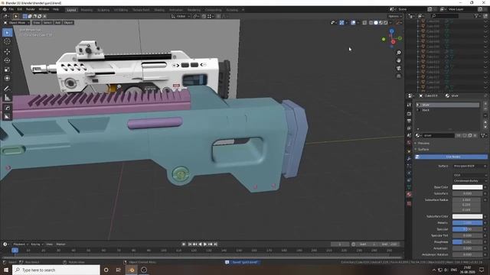Click the outliner search field
This screenshot has width=490, height=275.
tap(445, 15)
